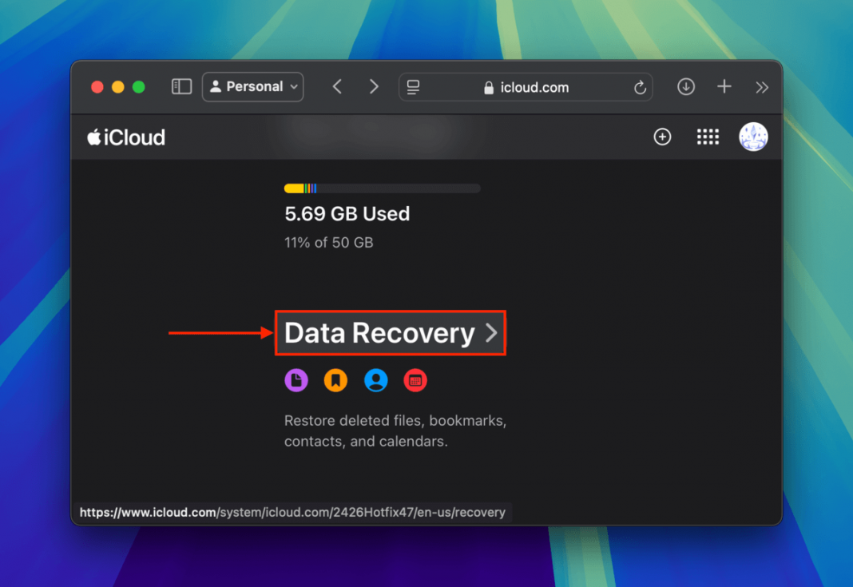Expand the Data Recovery chevron
853x587 pixels.
click(491, 334)
